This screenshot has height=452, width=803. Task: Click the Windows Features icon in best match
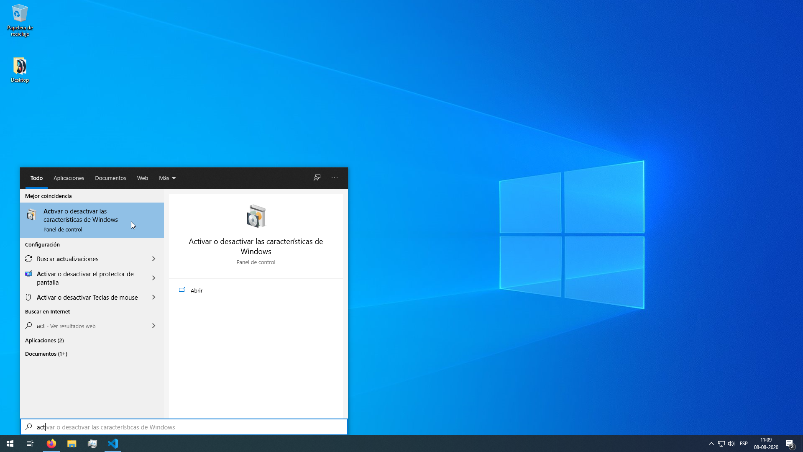coord(31,214)
